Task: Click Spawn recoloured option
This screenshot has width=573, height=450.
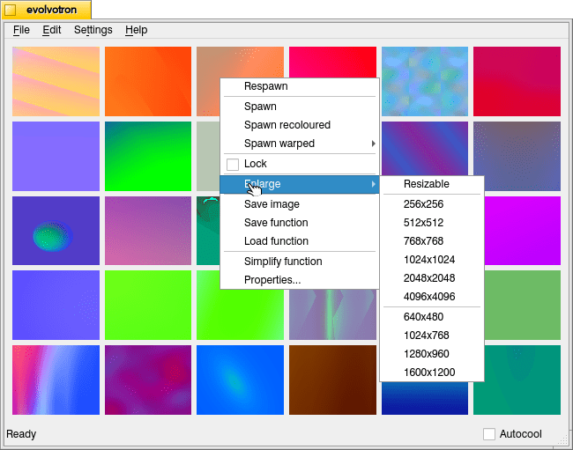Action: [300, 125]
